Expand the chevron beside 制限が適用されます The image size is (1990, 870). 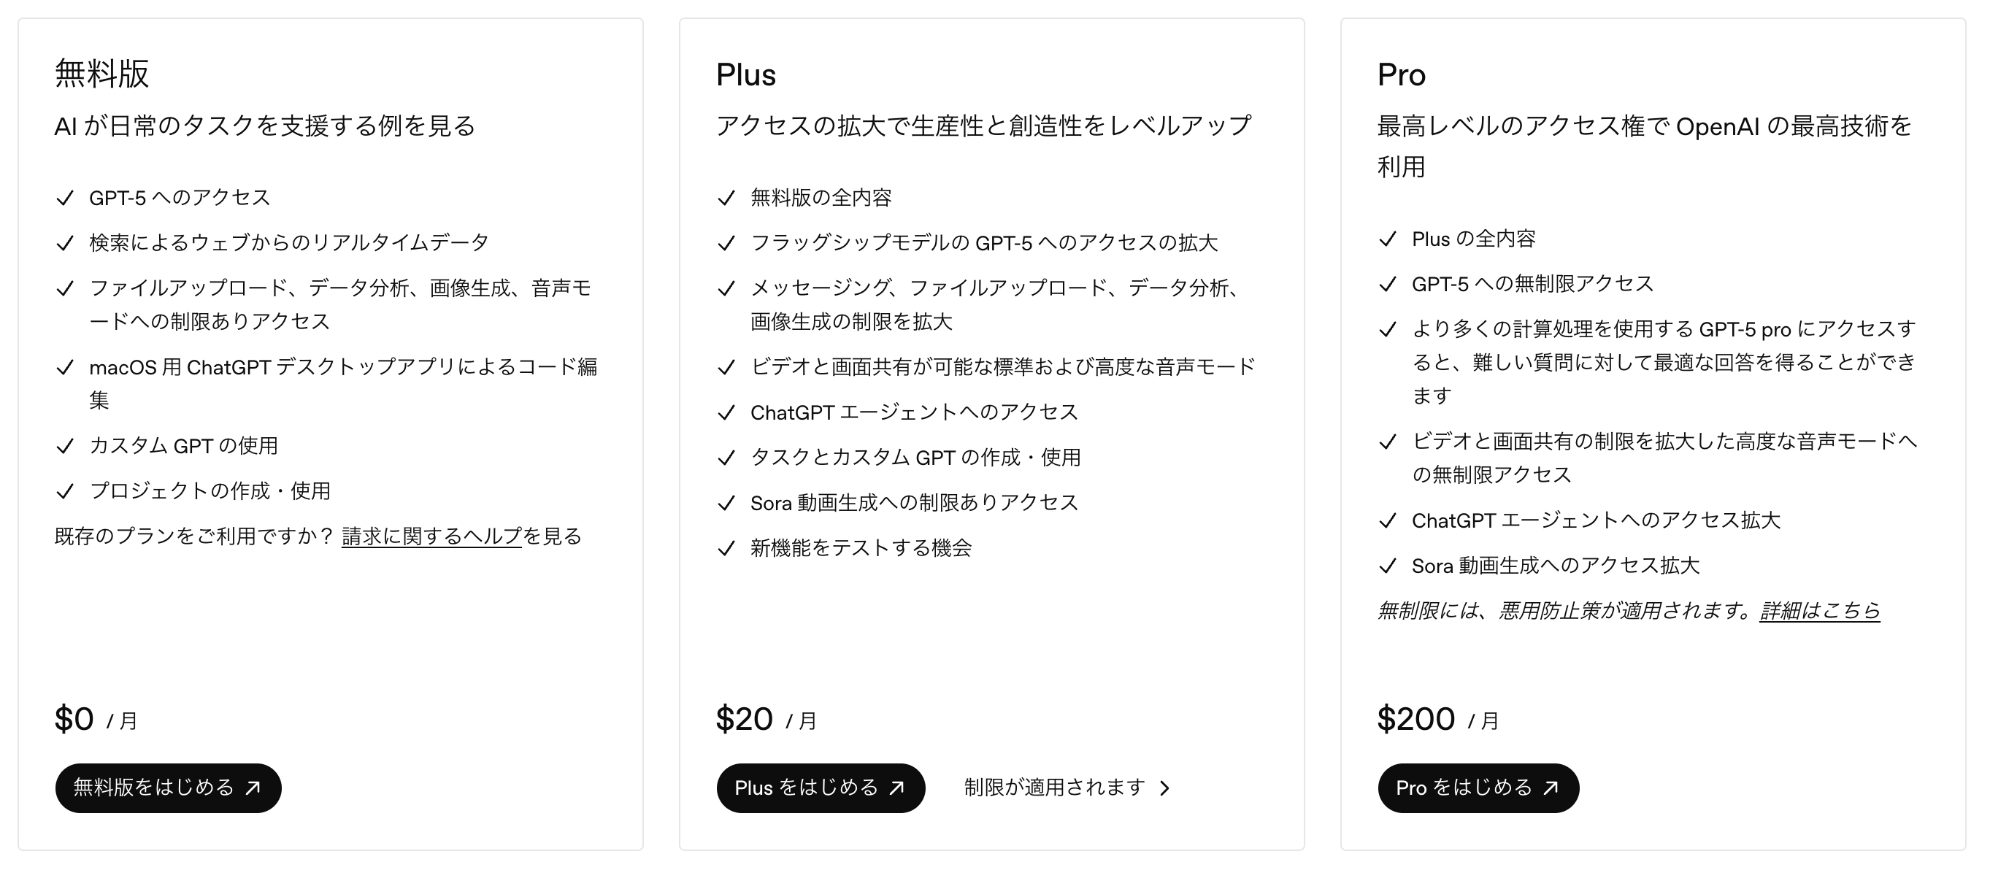[x=1165, y=788]
